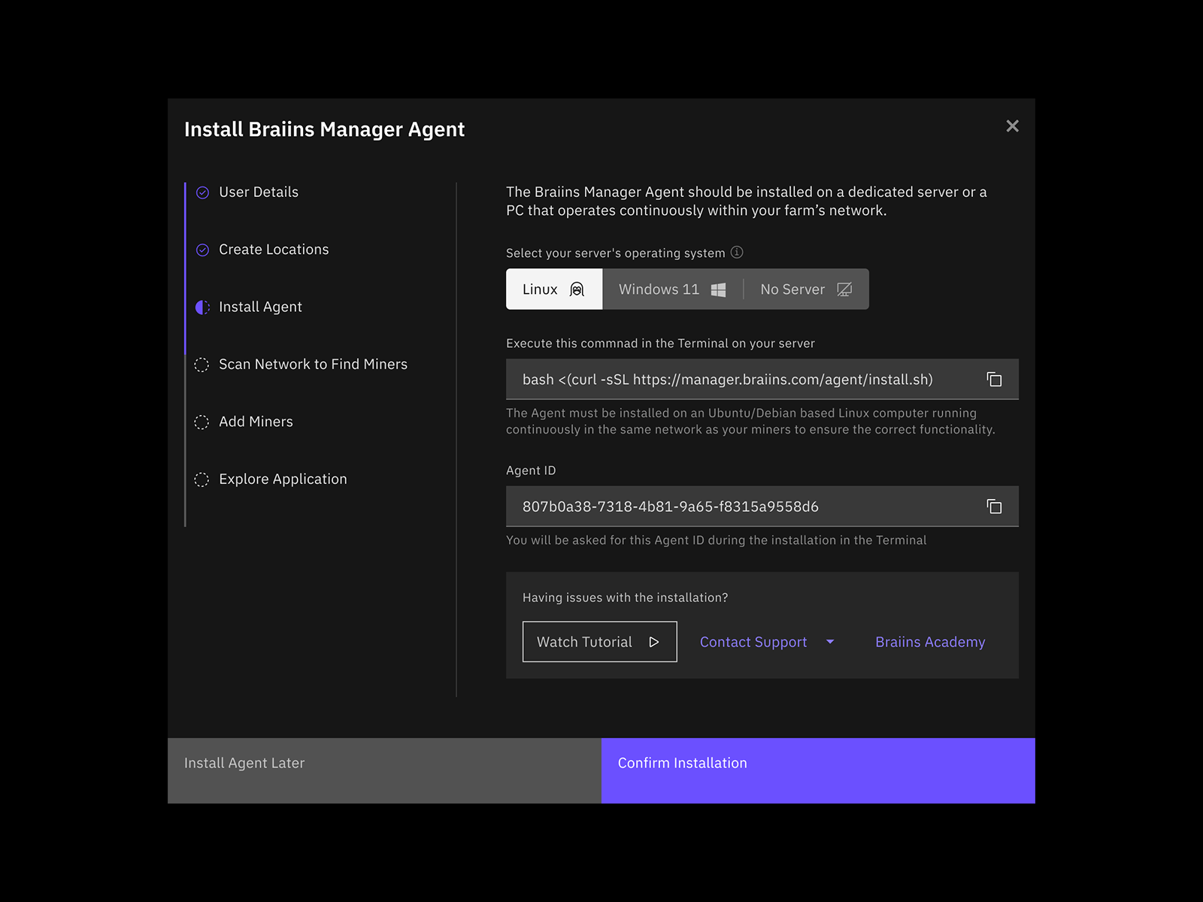Click the dedicated server description paragraph
The width and height of the screenshot is (1203, 902).
click(x=747, y=201)
